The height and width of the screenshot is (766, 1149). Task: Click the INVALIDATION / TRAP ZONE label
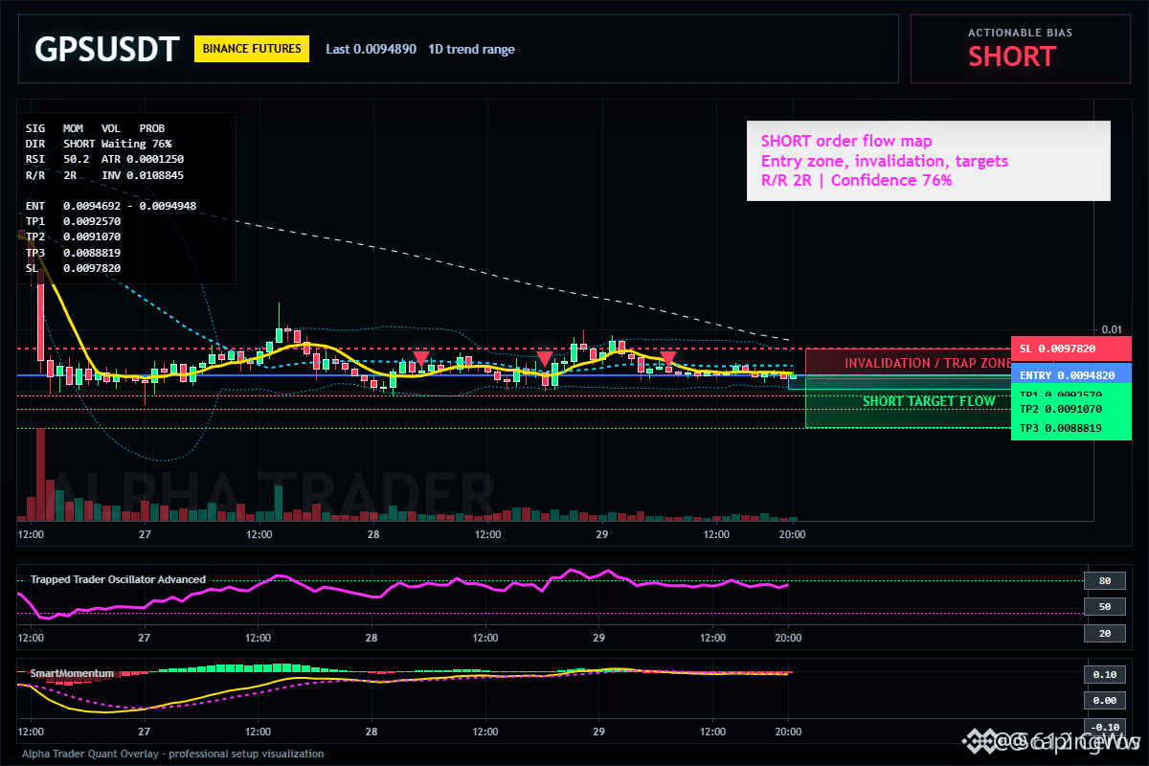click(x=928, y=364)
